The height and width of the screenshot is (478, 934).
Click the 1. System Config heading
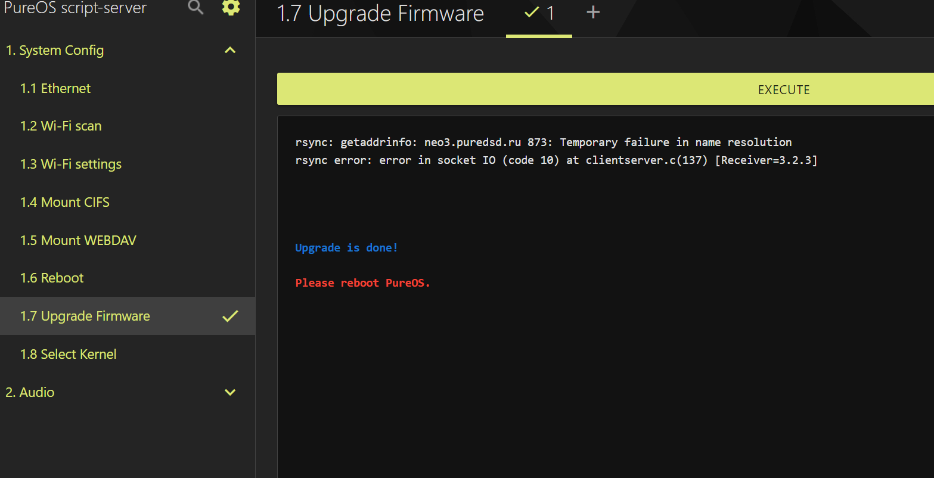(55, 51)
